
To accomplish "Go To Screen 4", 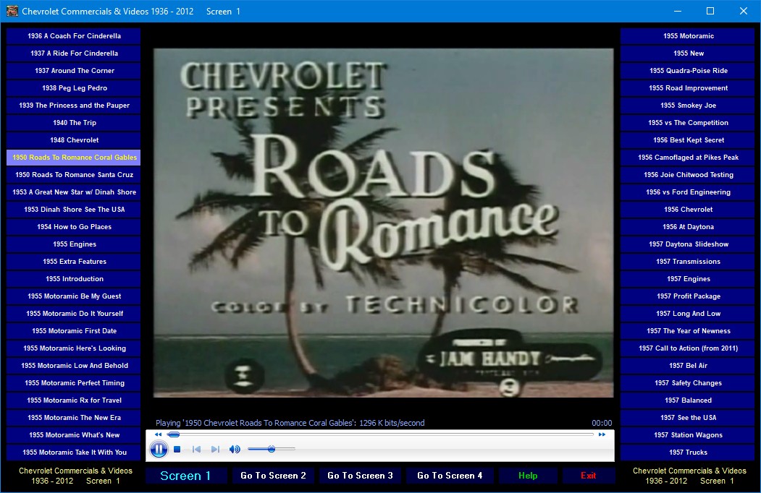I will pyautogui.click(x=450, y=476).
